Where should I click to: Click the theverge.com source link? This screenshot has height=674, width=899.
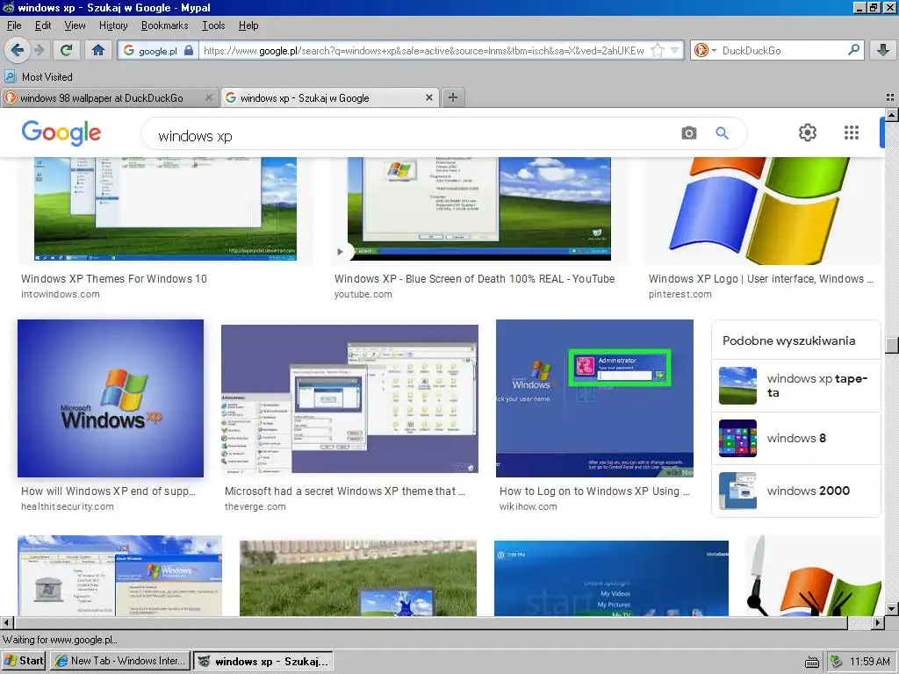pyautogui.click(x=255, y=506)
